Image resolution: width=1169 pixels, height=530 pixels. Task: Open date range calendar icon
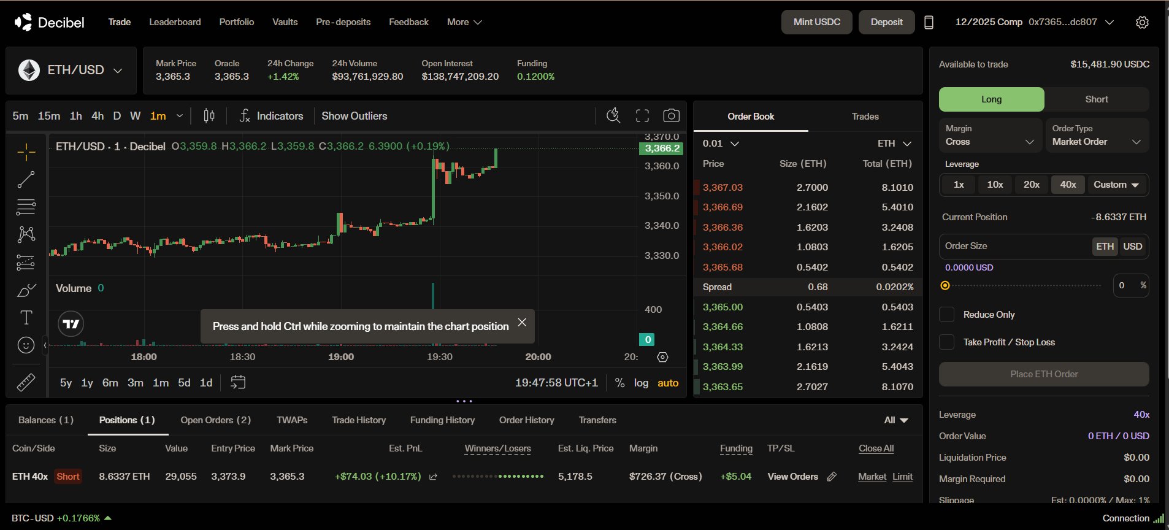click(238, 382)
